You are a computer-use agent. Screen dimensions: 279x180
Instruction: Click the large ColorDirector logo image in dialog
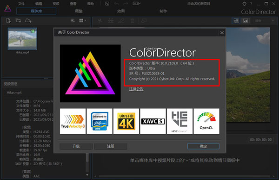click(90, 73)
